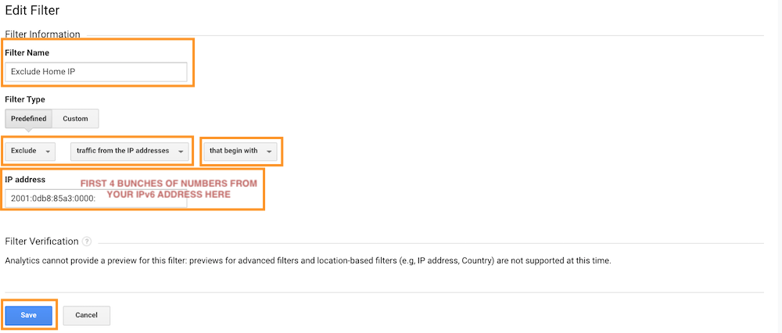
Task: Click the help icon beside Filter Verification
Action: (87, 242)
